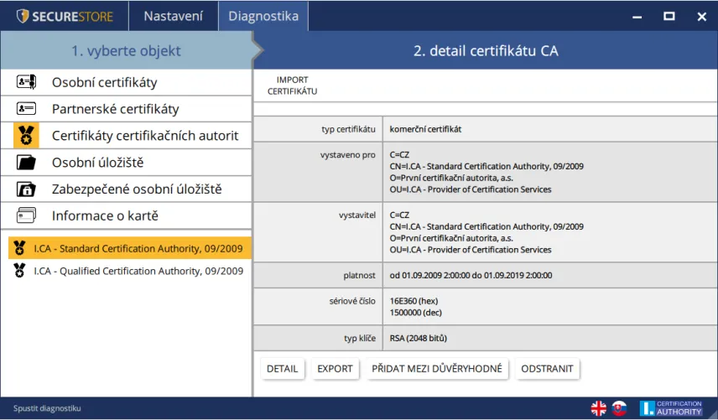Select I.CA - Qualified Certification Authority, 09/2009

(130, 271)
